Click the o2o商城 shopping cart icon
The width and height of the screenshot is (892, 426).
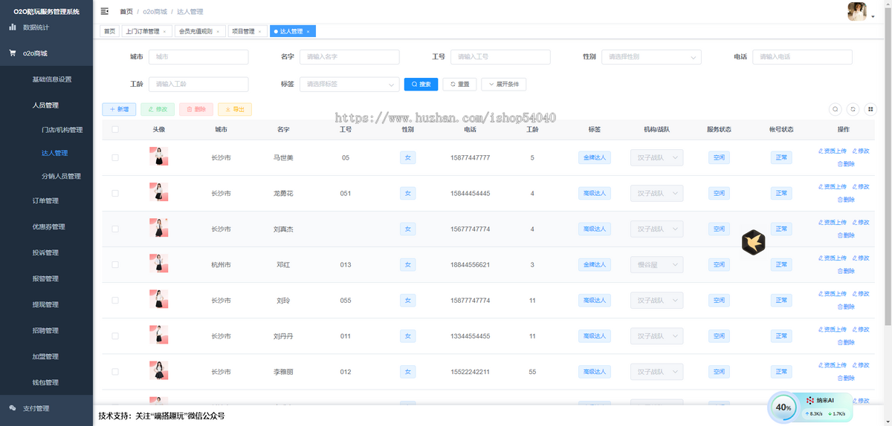coord(13,53)
